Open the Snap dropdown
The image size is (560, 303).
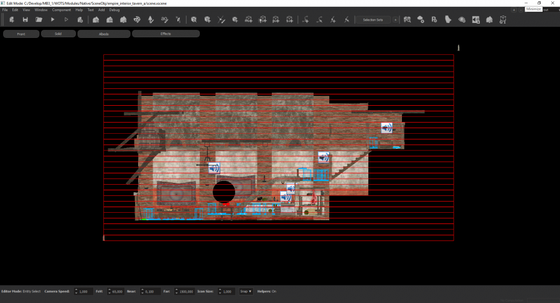tap(246, 291)
